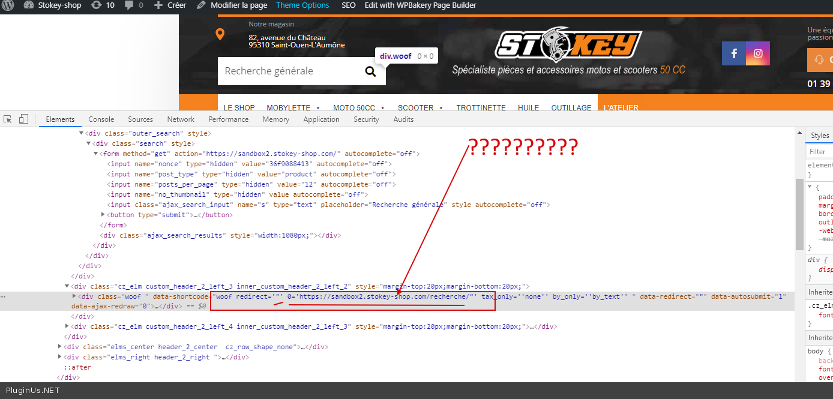Select Modifier la page in admin bar

(232, 5)
